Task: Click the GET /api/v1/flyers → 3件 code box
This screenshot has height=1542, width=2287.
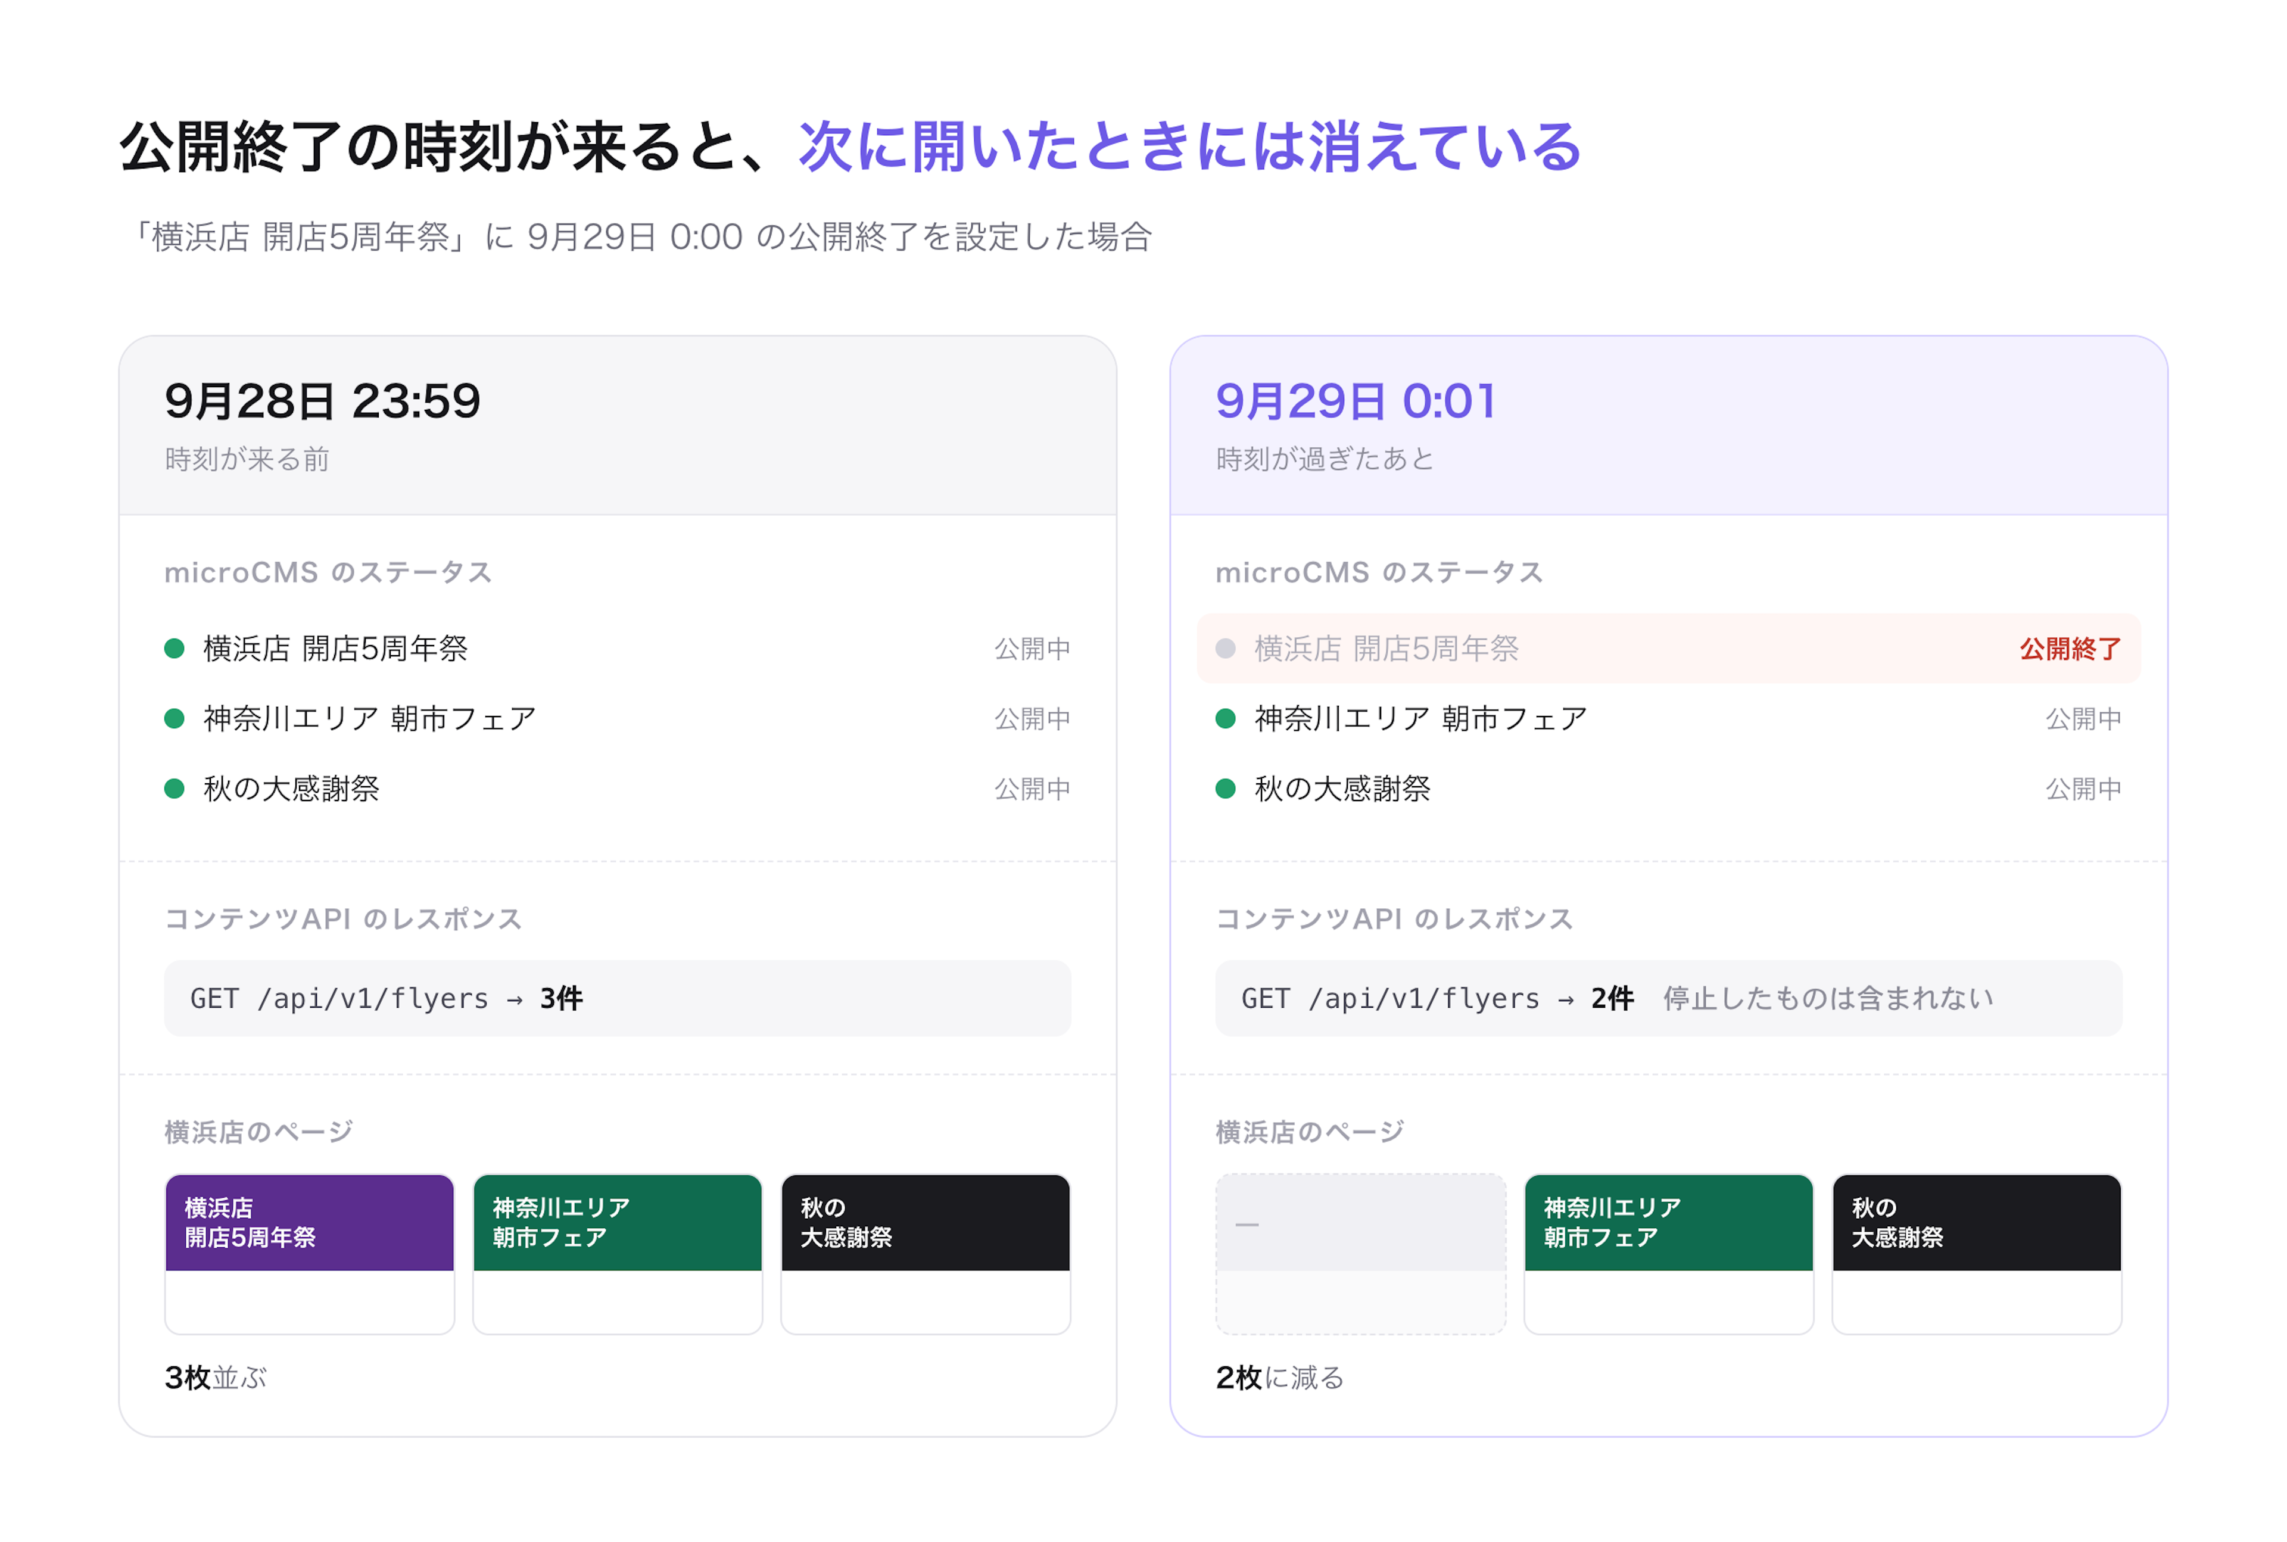Action: coord(618,998)
